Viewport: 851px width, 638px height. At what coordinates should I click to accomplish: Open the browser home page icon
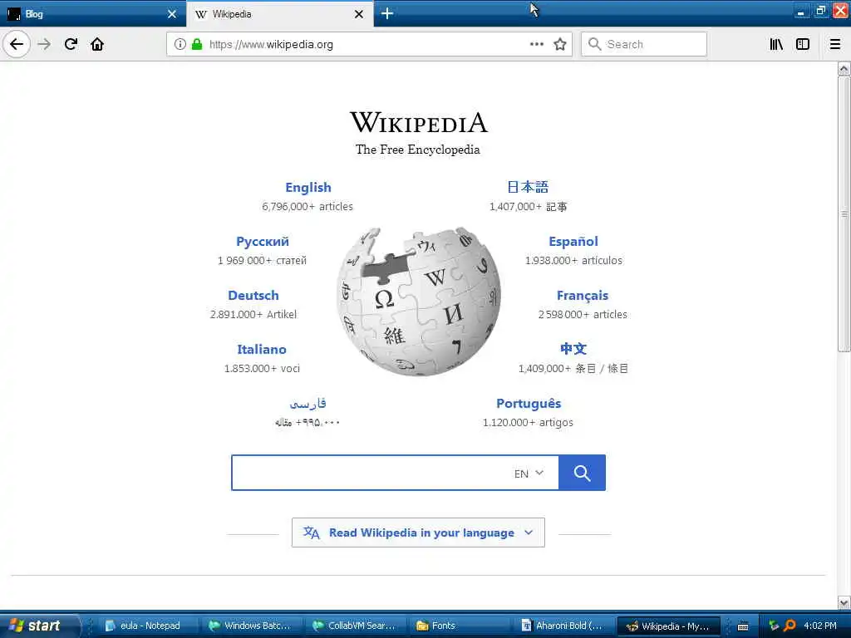point(97,45)
